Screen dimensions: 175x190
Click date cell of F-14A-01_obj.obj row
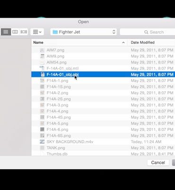click(152, 75)
